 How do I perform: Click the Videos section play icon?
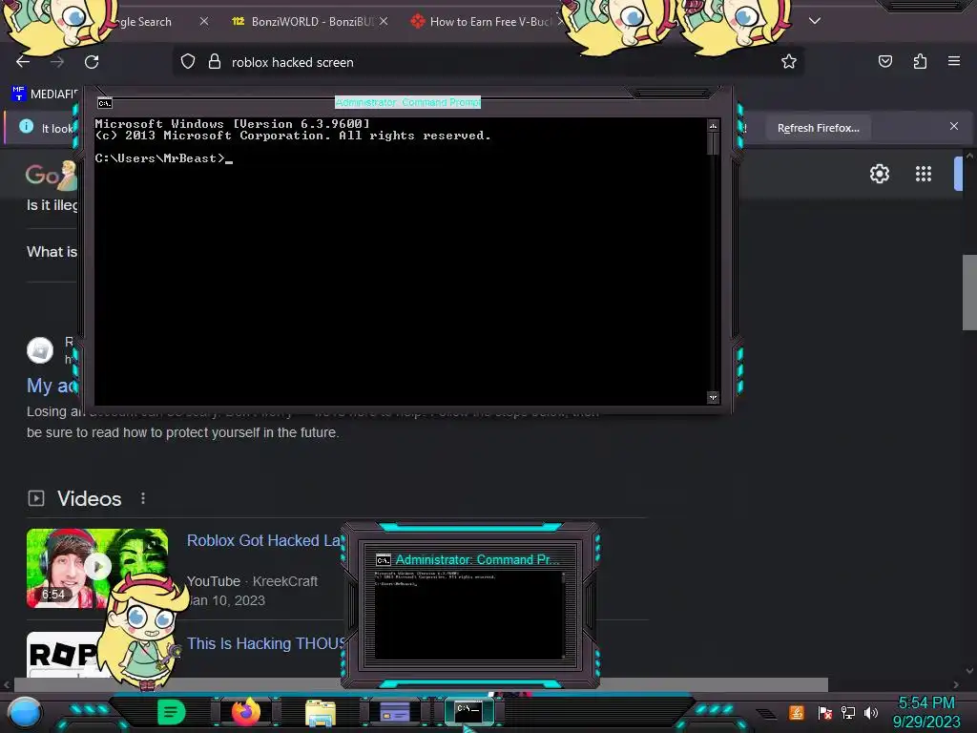pos(36,498)
